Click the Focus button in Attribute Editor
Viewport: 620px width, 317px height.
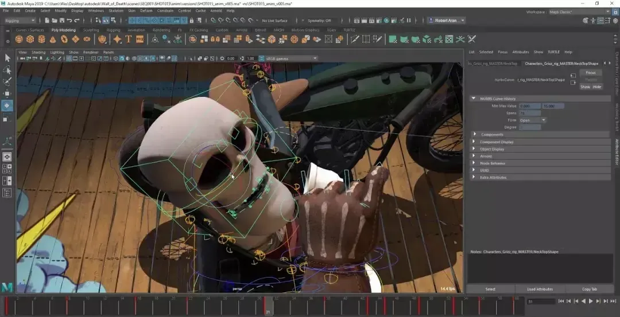coord(591,73)
